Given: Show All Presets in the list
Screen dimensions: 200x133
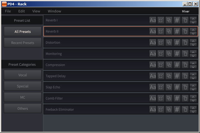Looking at the screenshot, I should coord(23,31).
